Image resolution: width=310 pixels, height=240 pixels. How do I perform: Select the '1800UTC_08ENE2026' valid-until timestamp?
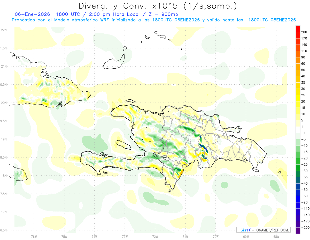pyautogui.click(x=272, y=20)
